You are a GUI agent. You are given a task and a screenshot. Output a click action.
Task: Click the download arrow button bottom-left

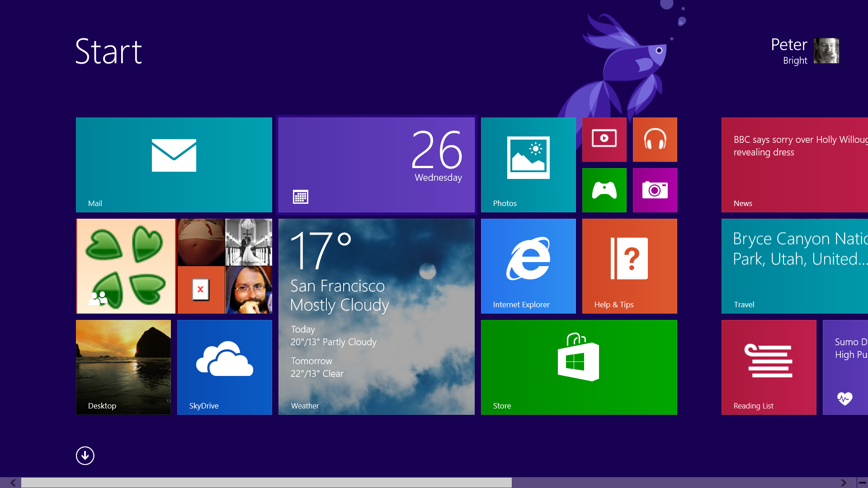[85, 456]
